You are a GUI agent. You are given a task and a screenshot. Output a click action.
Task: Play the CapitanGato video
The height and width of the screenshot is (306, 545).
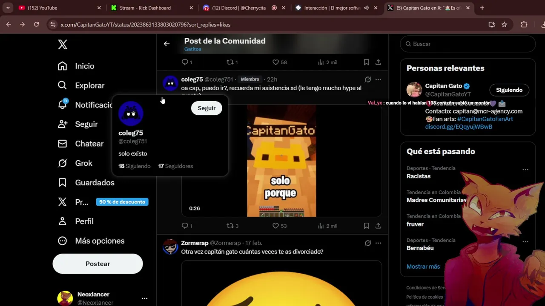tap(281, 161)
